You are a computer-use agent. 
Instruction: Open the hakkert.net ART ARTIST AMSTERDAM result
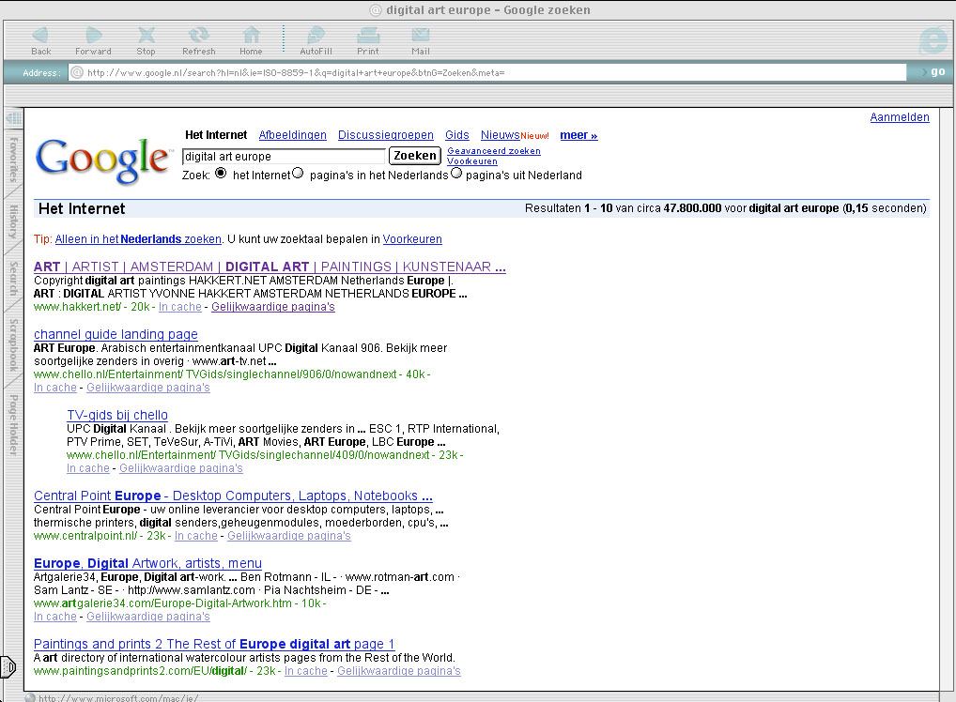tap(270, 267)
